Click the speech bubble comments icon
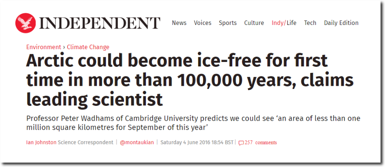385x167 pixels. pos(241,143)
